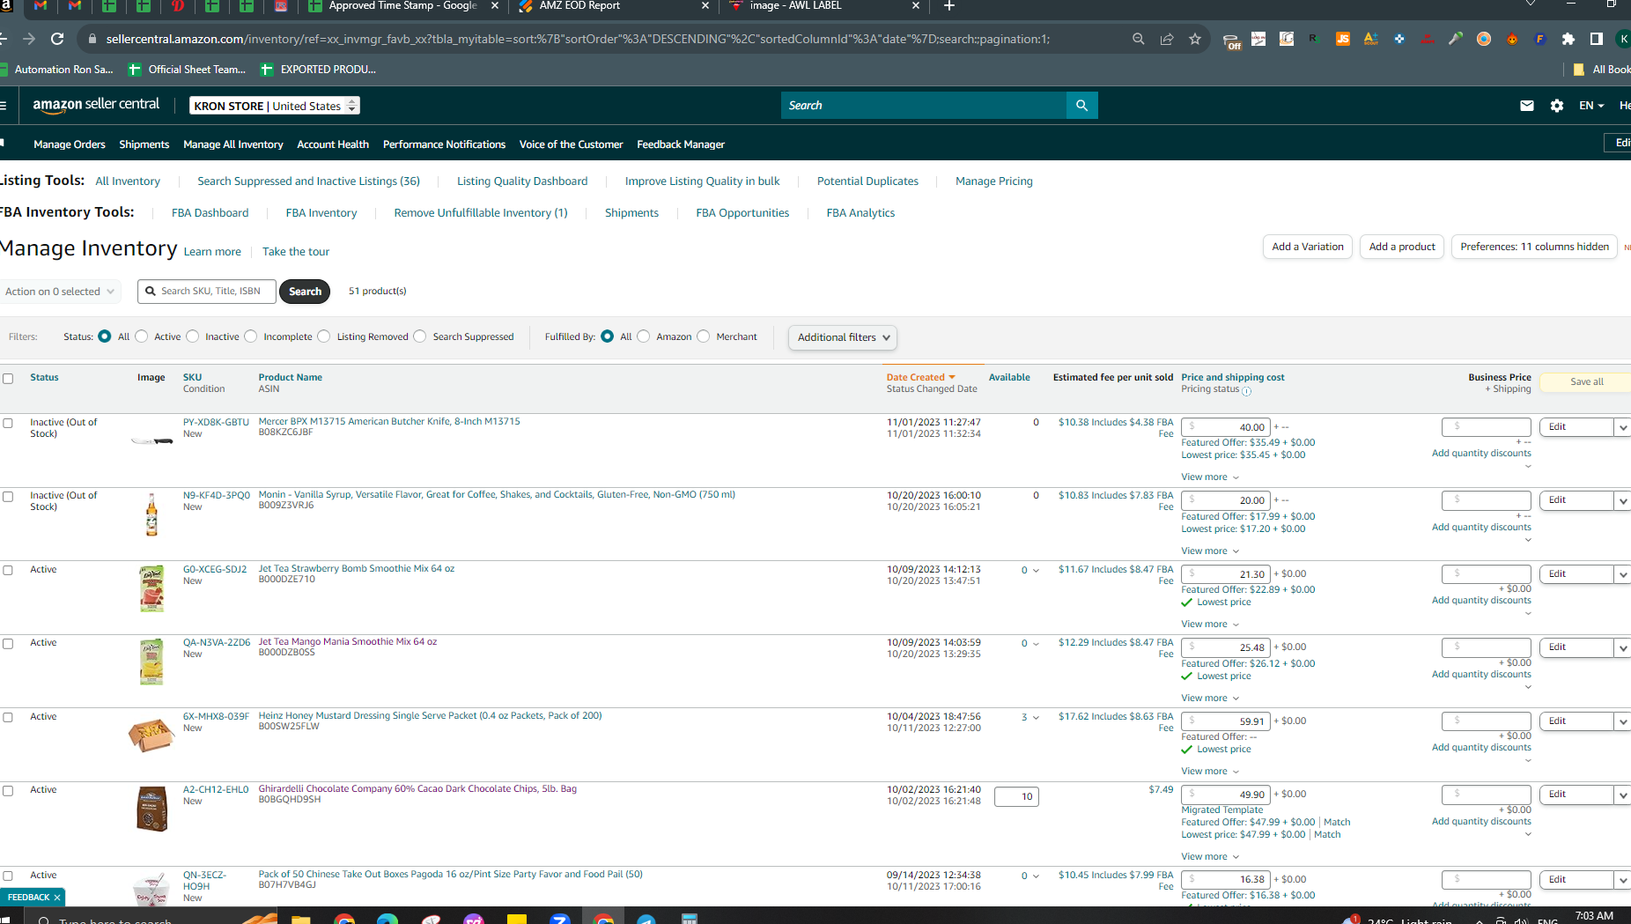Click the Mercer butcher knife product thumbnail
The width and height of the screenshot is (1631, 924).
(151, 440)
